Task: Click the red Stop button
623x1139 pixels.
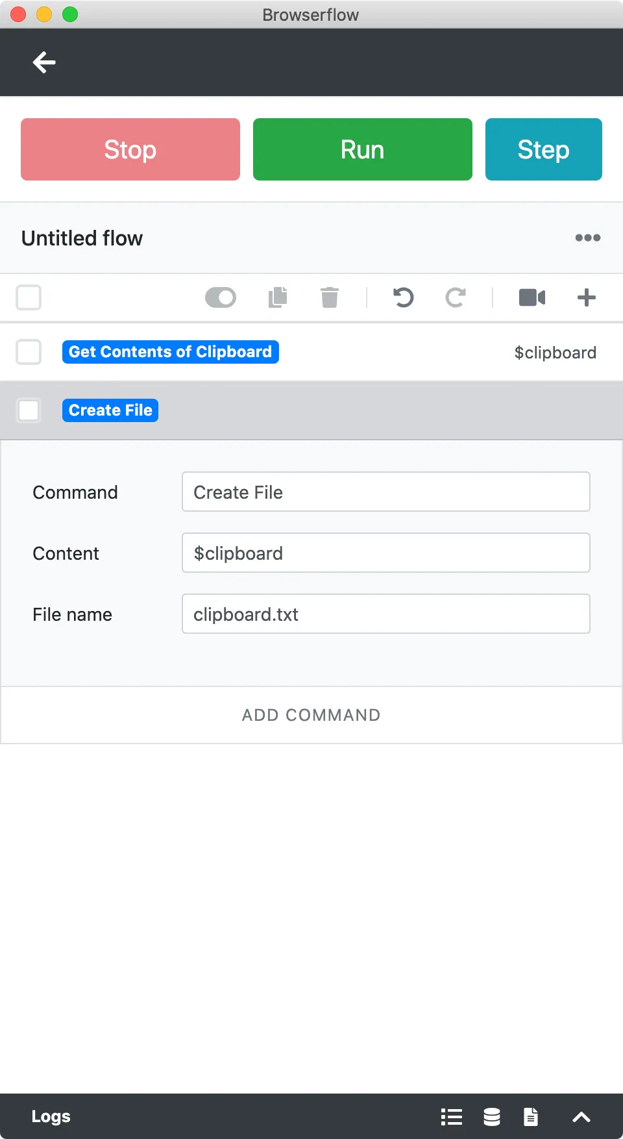Action: point(130,149)
